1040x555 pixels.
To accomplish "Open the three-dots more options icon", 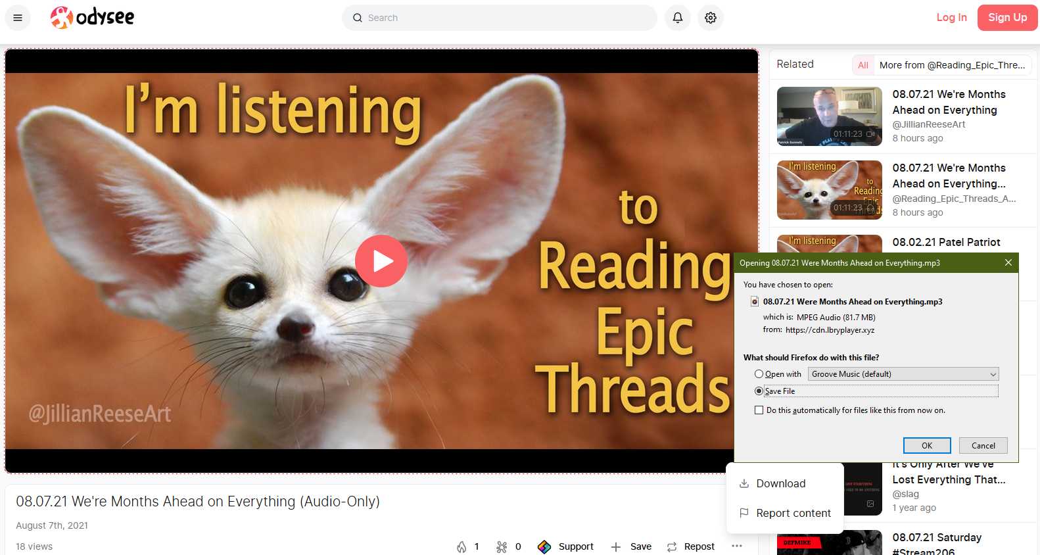I will click(737, 546).
